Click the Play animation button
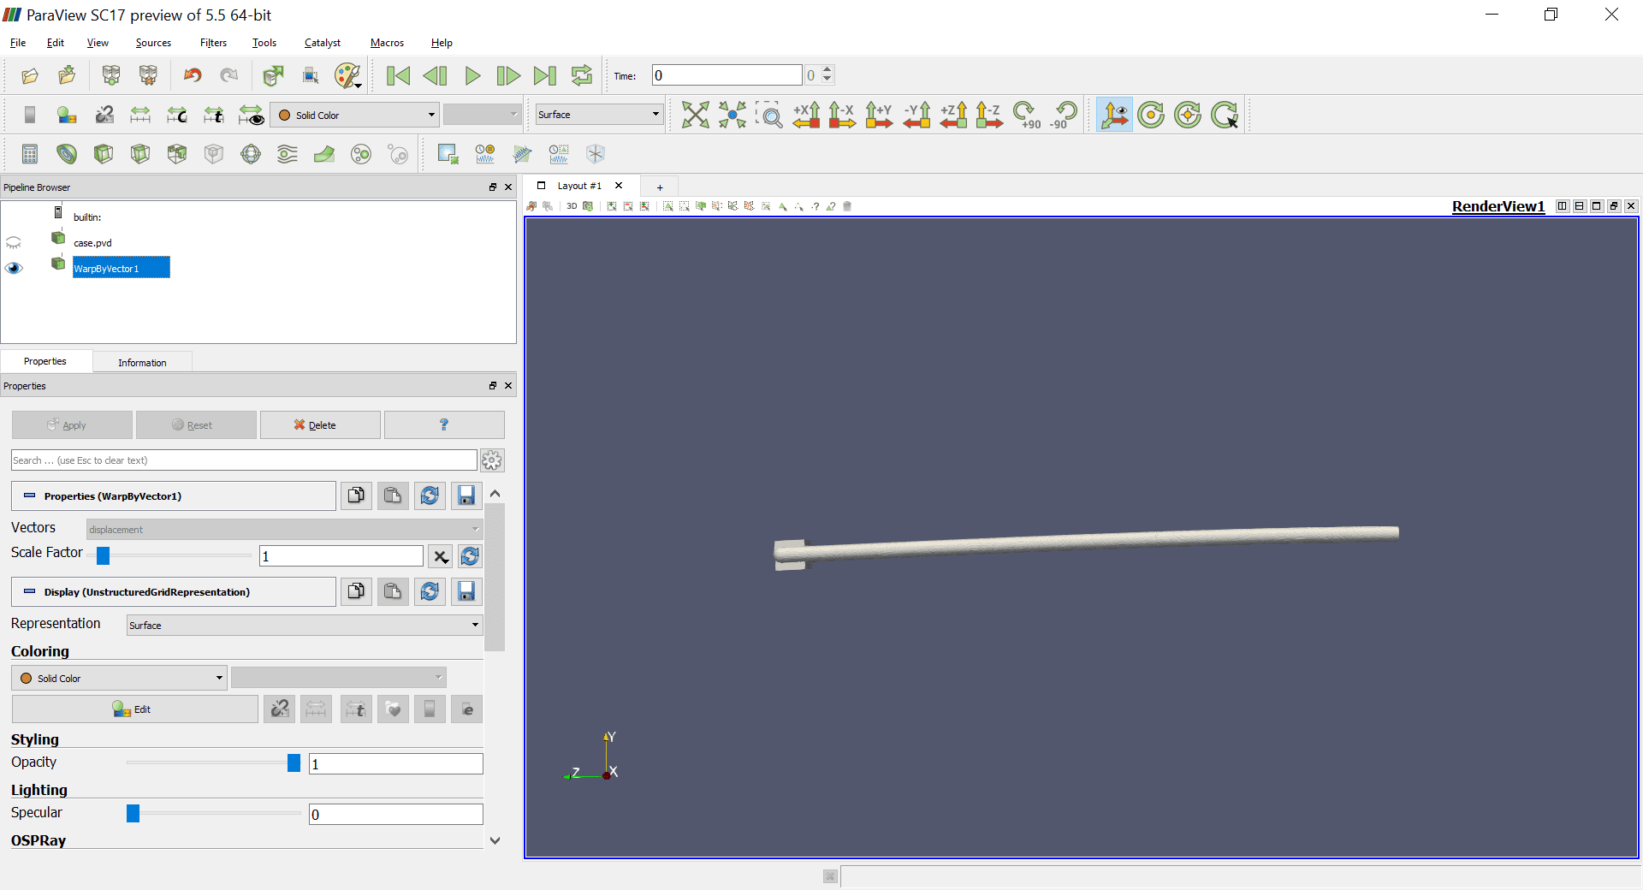This screenshot has width=1643, height=890. [472, 76]
